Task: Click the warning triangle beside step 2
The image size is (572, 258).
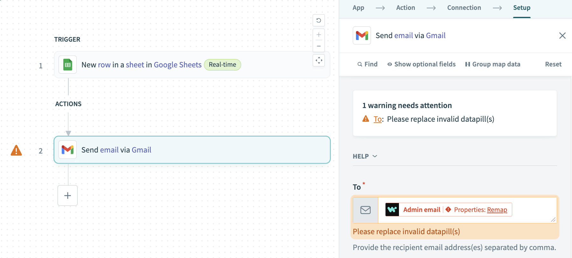Action: 16,150
